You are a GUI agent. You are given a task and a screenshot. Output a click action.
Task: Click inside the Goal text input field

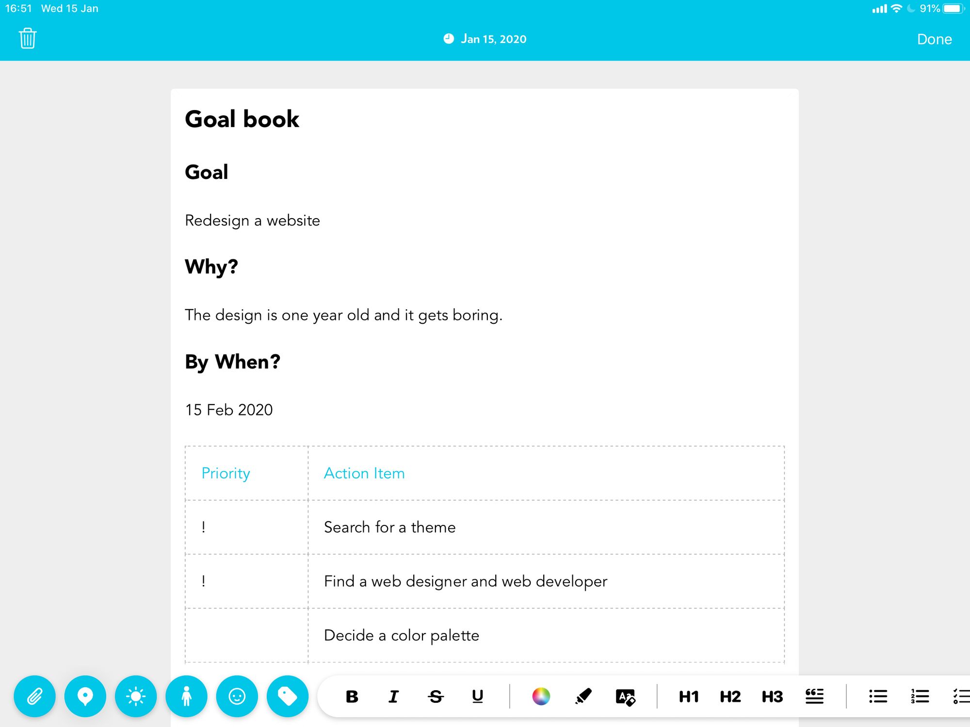pos(252,220)
